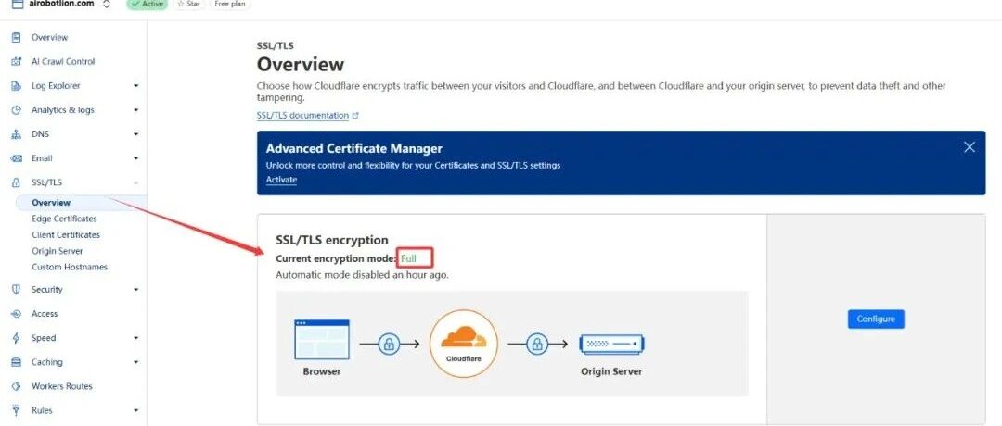This screenshot has width=1002, height=426.
Task: Dismiss the Advanced Certificate Manager banner
Action: click(970, 147)
